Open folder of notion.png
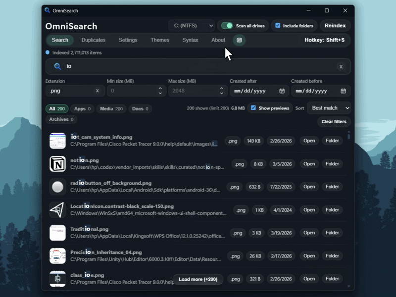Image resolution: width=396 pixels, height=297 pixels. coord(332,164)
